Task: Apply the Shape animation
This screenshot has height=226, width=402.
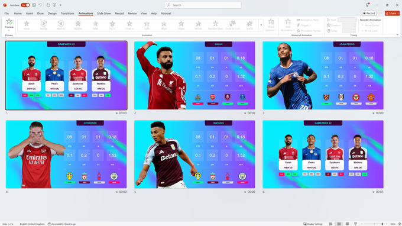Action: coord(181,25)
